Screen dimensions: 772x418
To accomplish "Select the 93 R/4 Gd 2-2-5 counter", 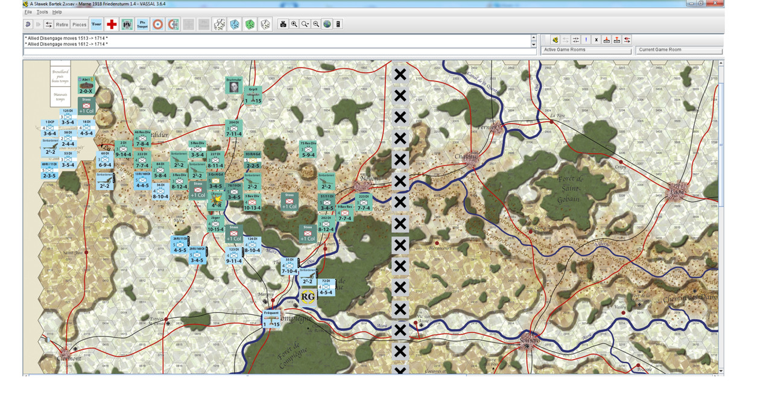I will 252,160.
